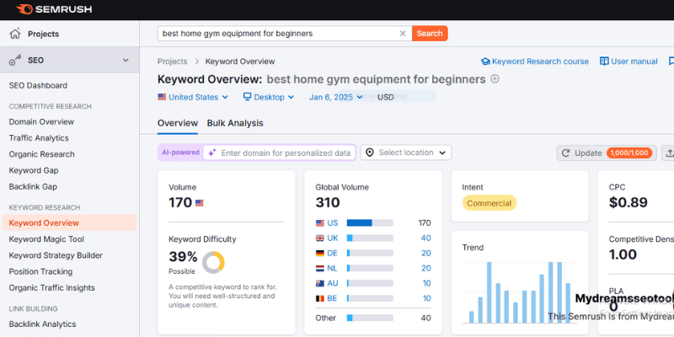The height and width of the screenshot is (337, 674).
Task: Click the $0.89 CPC value
Action: click(628, 202)
